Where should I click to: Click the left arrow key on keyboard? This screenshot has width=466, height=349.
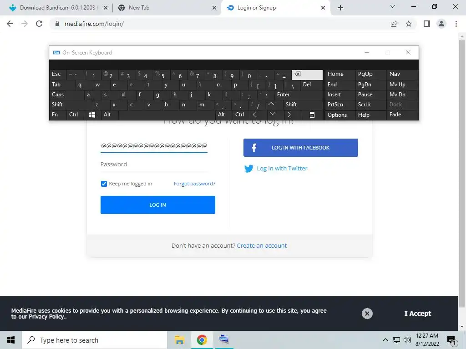(x=254, y=115)
